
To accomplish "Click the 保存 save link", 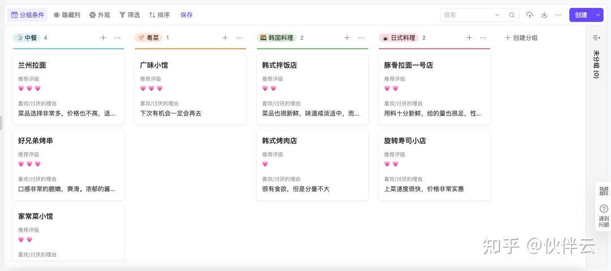I will 187,15.
